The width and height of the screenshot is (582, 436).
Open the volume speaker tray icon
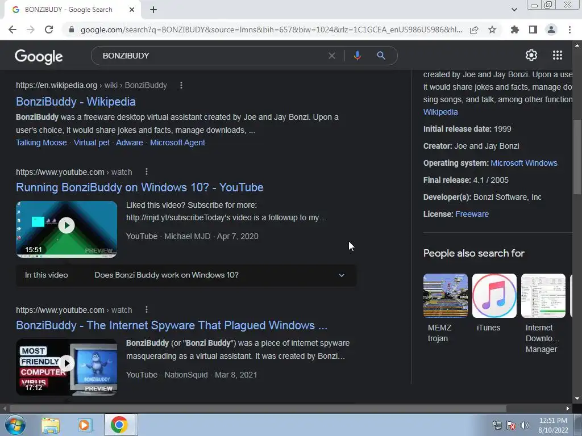pyautogui.click(x=525, y=425)
